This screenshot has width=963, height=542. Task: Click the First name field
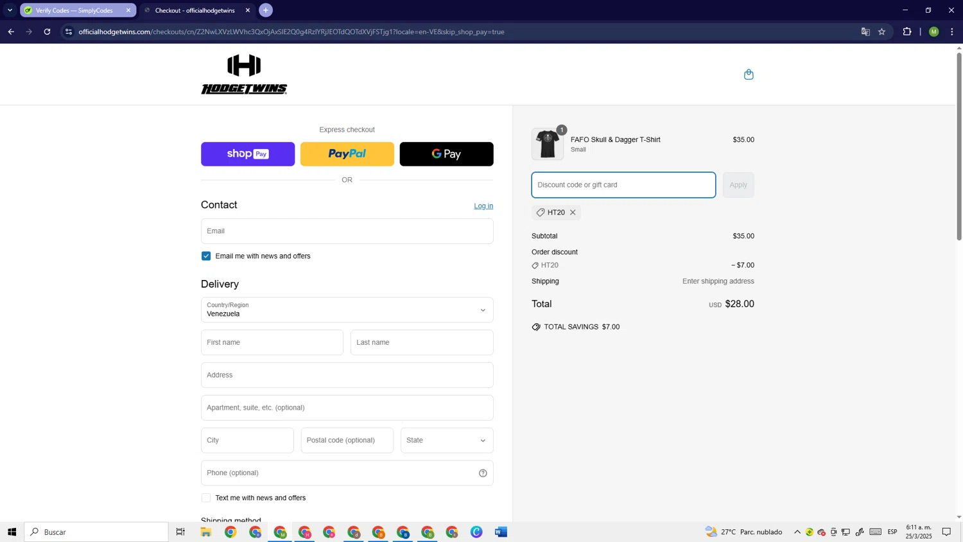(272, 342)
